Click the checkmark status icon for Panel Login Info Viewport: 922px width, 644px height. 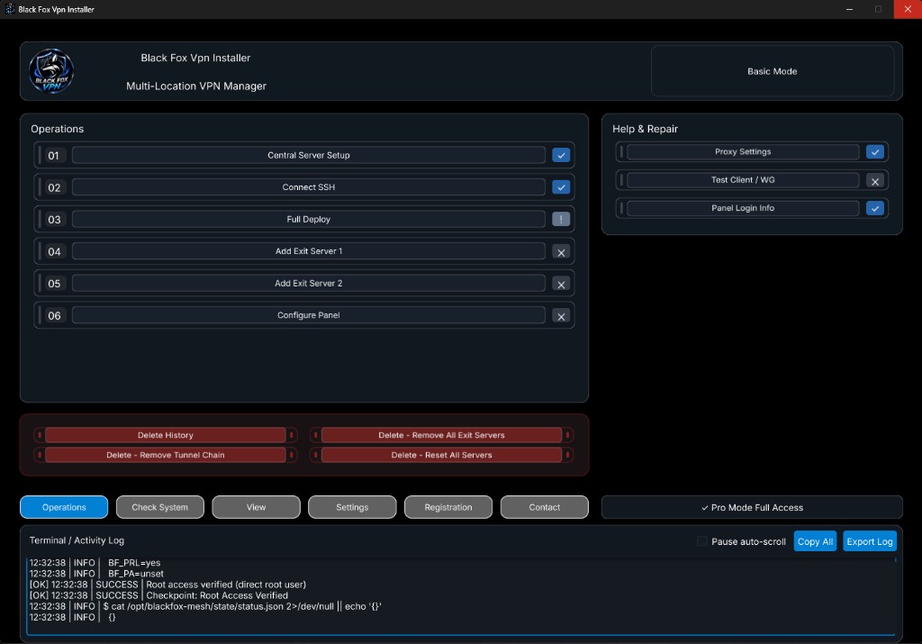[875, 208]
